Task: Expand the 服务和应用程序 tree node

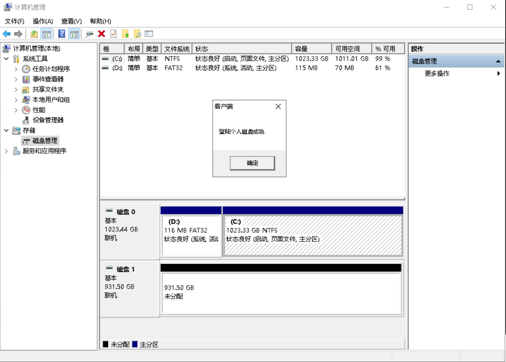Action: click(x=6, y=151)
